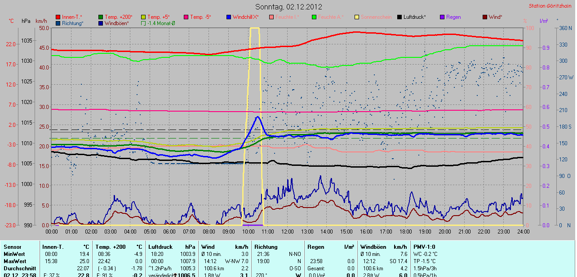Click the red Innen-T. legend swatch
This screenshot has height=277, width=577.
click(58, 17)
